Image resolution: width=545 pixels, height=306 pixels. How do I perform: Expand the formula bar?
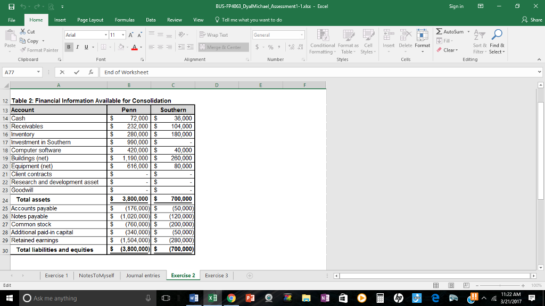tap(539, 72)
